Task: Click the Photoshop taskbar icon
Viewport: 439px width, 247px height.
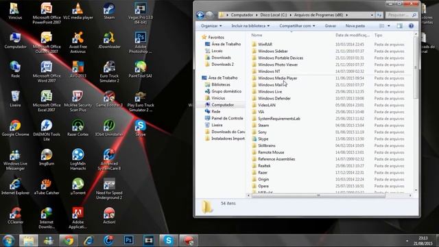Action: (x=128, y=240)
